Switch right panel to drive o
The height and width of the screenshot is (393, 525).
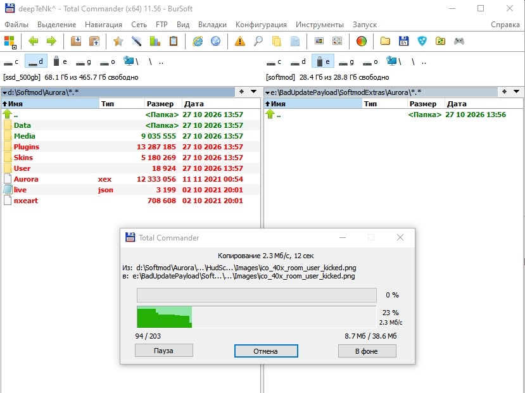coord(370,62)
